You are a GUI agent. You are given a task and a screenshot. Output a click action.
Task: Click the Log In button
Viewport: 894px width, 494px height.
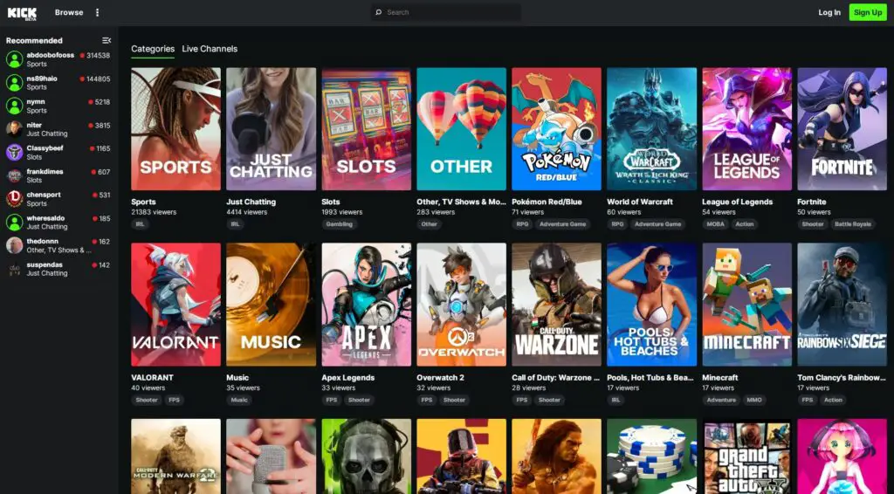click(x=829, y=12)
